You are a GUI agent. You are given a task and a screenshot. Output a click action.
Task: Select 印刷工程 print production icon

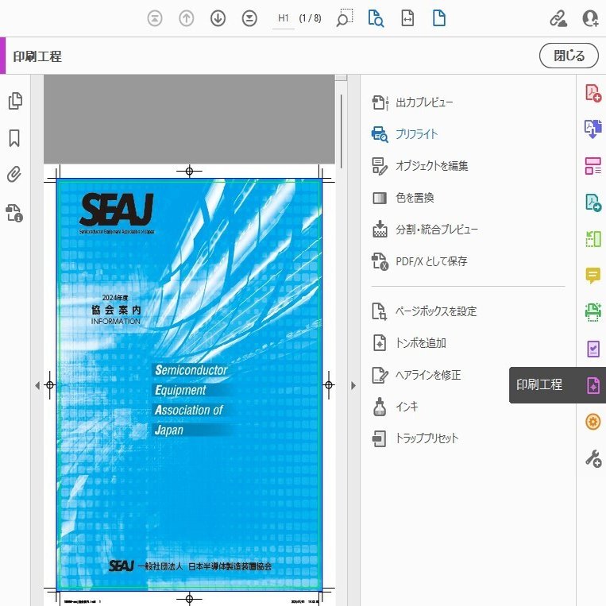click(x=593, y=385)
